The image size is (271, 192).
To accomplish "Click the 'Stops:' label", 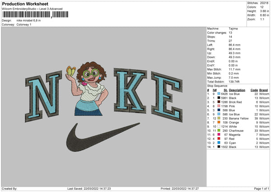I will 211,37.
